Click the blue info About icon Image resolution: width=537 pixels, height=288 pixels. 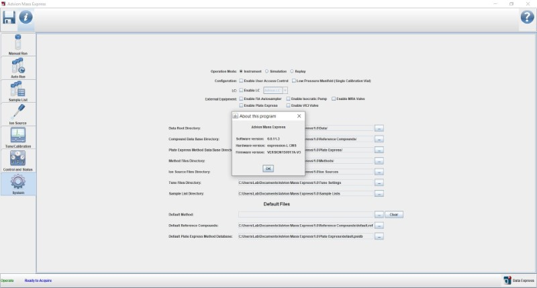coord(26,18)
